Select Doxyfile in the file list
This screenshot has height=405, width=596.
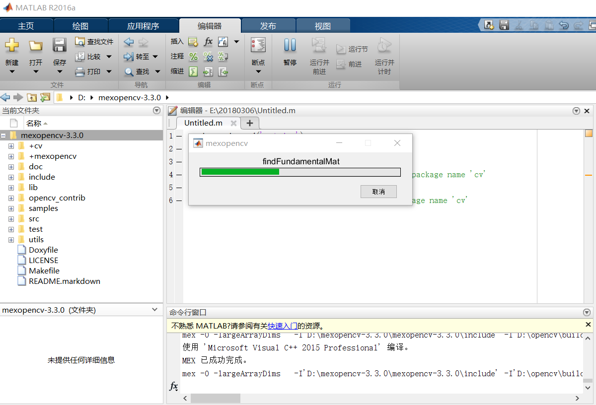(43, 250)
